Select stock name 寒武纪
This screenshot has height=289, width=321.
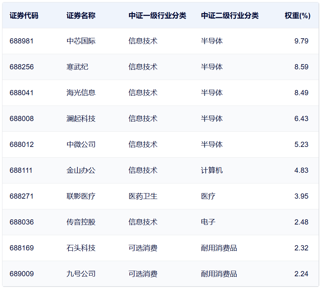click(77, 67)
